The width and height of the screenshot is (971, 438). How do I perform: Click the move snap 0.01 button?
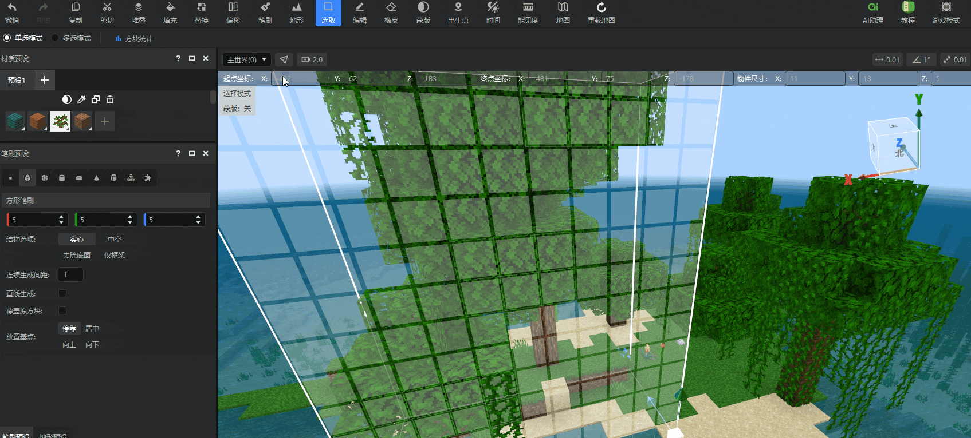(888, 59)
